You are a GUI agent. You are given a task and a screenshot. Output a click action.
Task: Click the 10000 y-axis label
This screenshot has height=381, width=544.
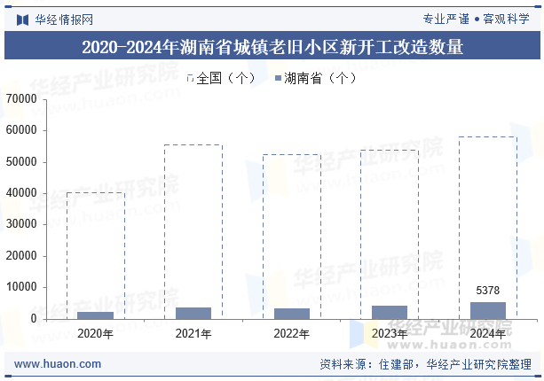coord(21,287)
